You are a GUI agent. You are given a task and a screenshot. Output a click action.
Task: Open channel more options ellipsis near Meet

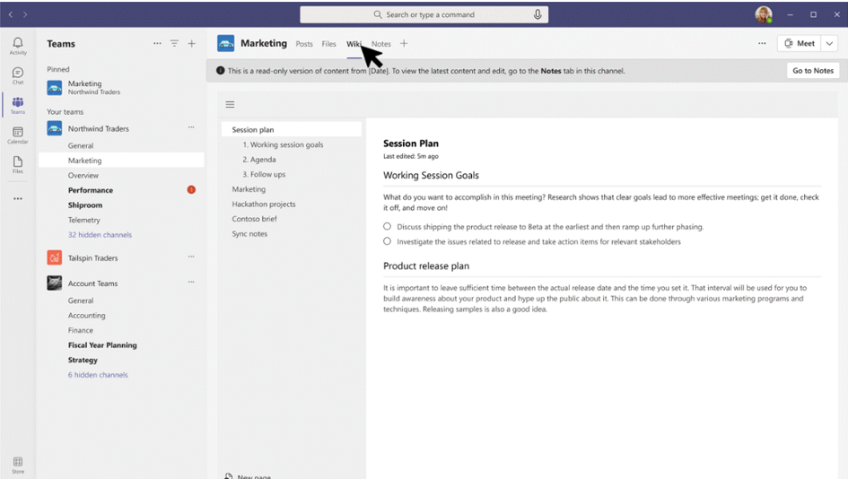[762, 43]
